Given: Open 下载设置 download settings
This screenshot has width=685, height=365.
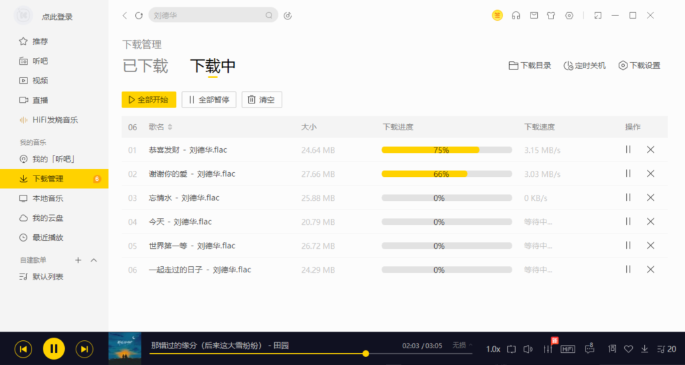Looking at the screenshot, I should click(639, 65).
